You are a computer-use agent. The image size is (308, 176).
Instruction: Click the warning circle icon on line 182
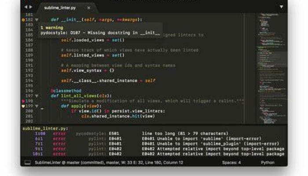click(23, 20)
